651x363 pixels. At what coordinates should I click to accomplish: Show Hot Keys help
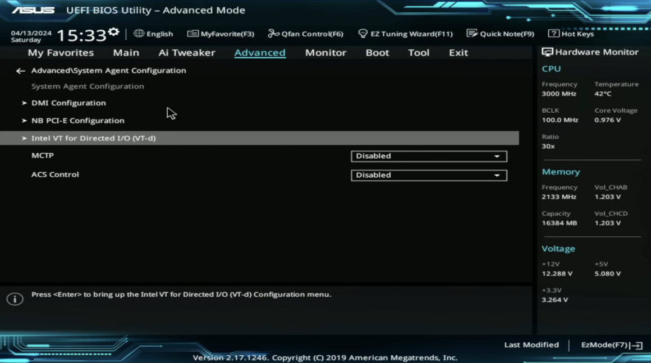click(x=571, y=34)
